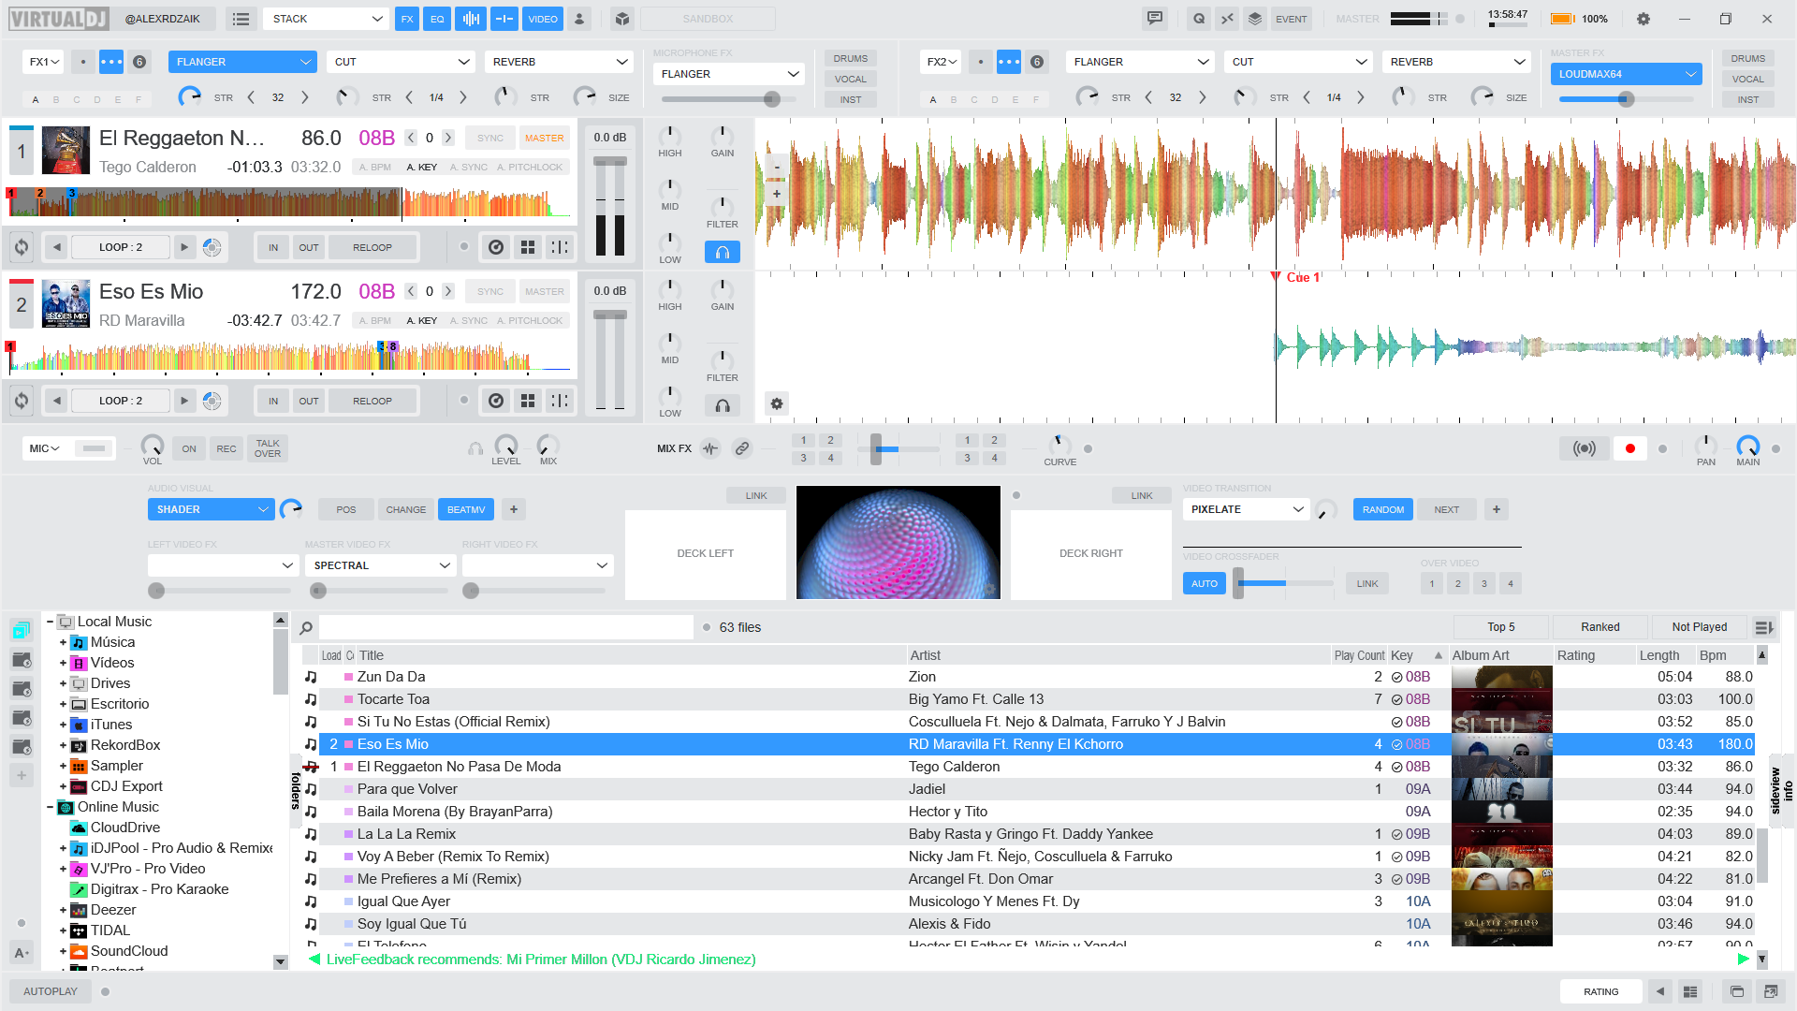The image size is (1797, 1011).
Task: Open FX1 FLANGER effect dropdown
Action: click(242, 62)
